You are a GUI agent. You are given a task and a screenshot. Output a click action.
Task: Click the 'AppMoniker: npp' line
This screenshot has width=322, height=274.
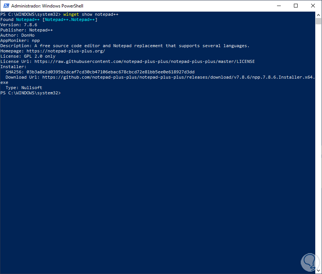click(x=20, y=40)
